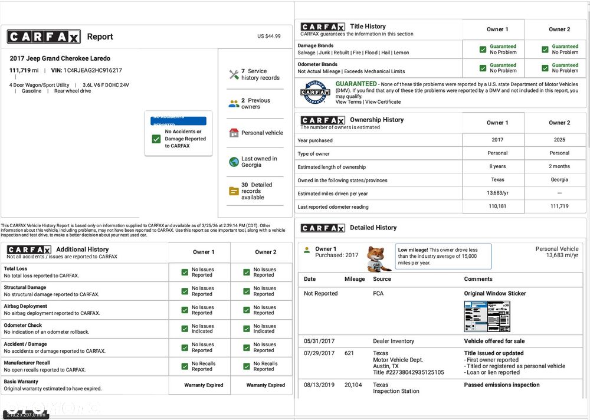The height and width of the screenshot is (420, 590).
Task: Click the CARFAX Report logo at top
Action: pyautogui.click(x=44, y=37)
